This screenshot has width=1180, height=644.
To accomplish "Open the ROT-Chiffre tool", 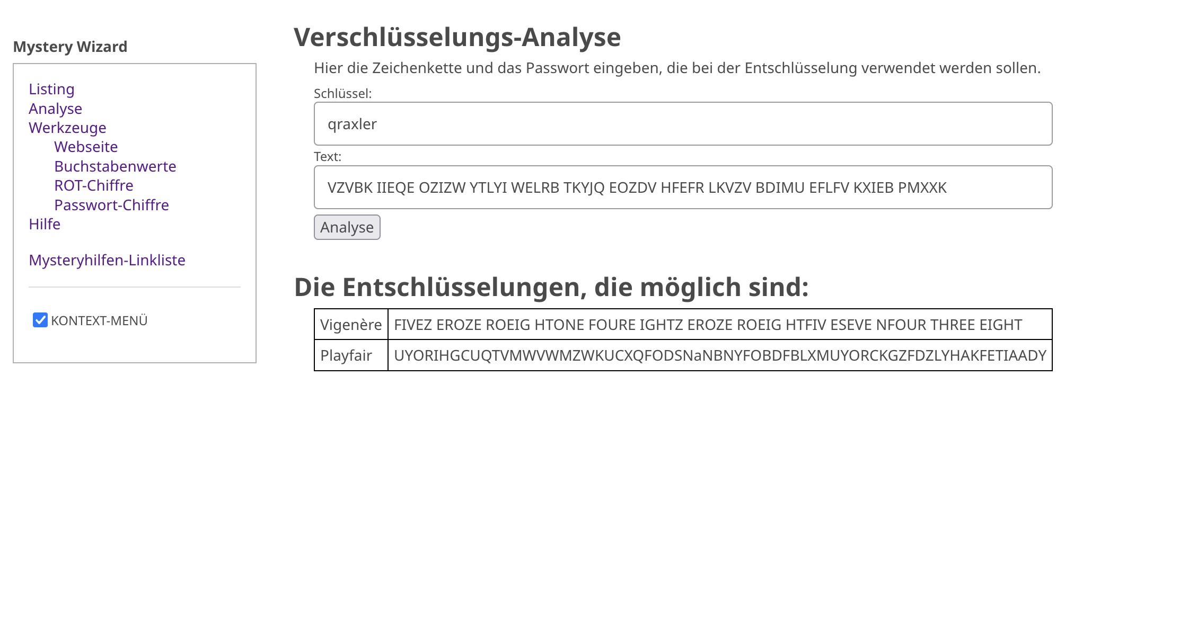I will tap(93, 185).
